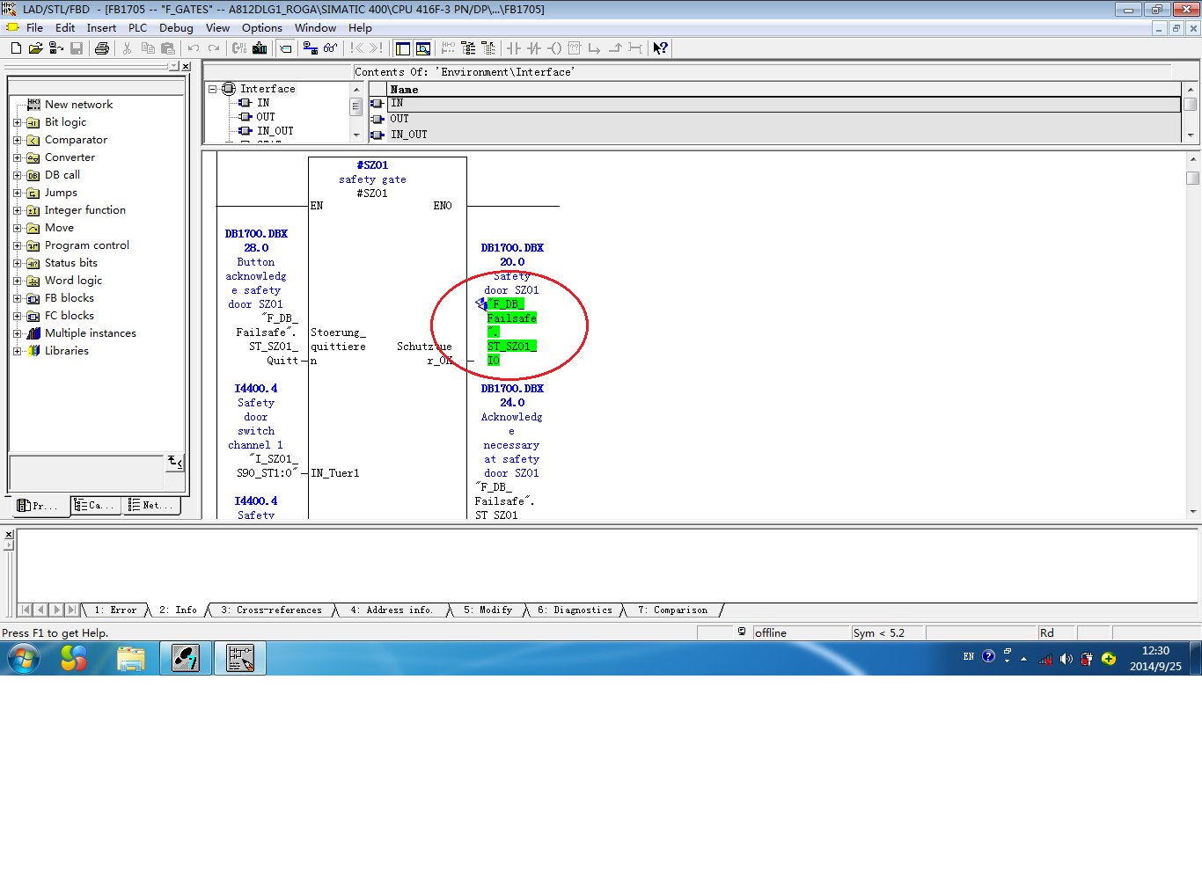
Task: Toggle the overview panel toolbar button
Action: (x=403, y=48)
